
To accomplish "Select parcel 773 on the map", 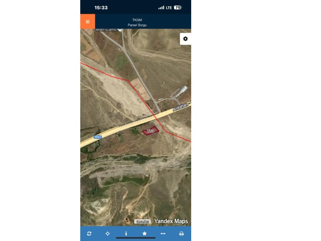I will [150, 131].
